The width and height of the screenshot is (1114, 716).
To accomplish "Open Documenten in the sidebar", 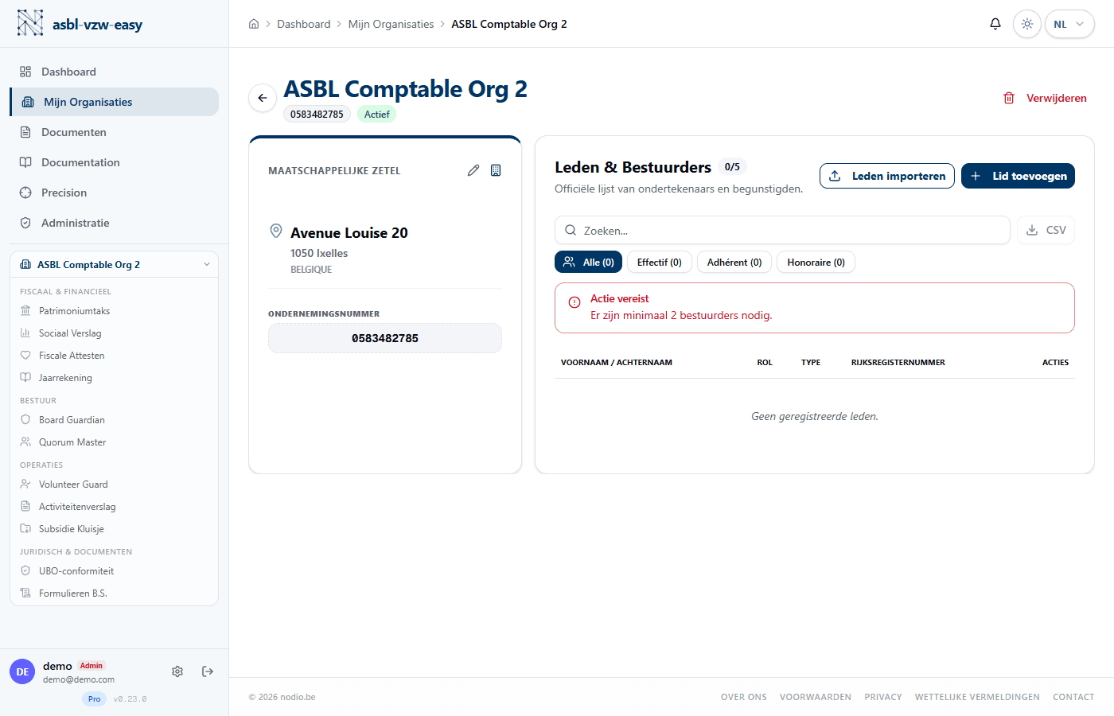I will tap(114, 132).
